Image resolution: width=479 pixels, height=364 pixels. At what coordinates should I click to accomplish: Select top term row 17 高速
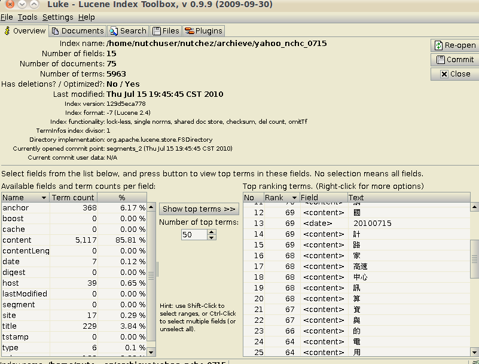356,267
